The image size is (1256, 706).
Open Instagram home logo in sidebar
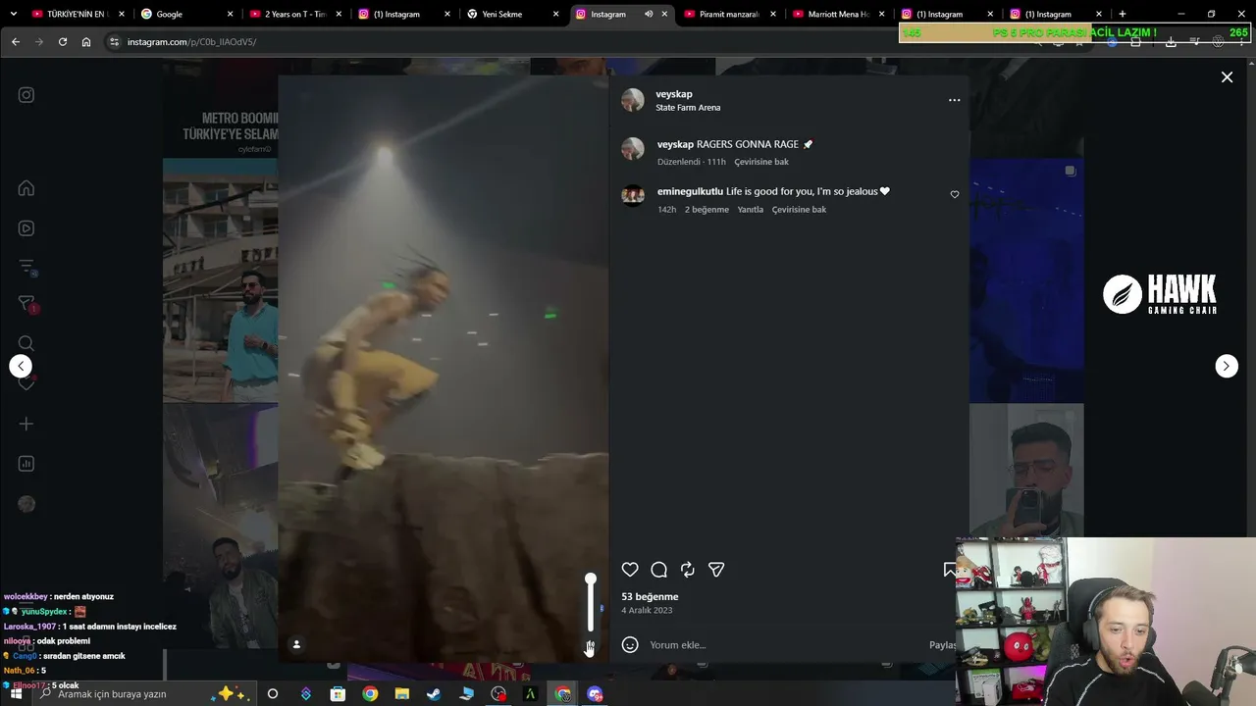pos(26,95)
